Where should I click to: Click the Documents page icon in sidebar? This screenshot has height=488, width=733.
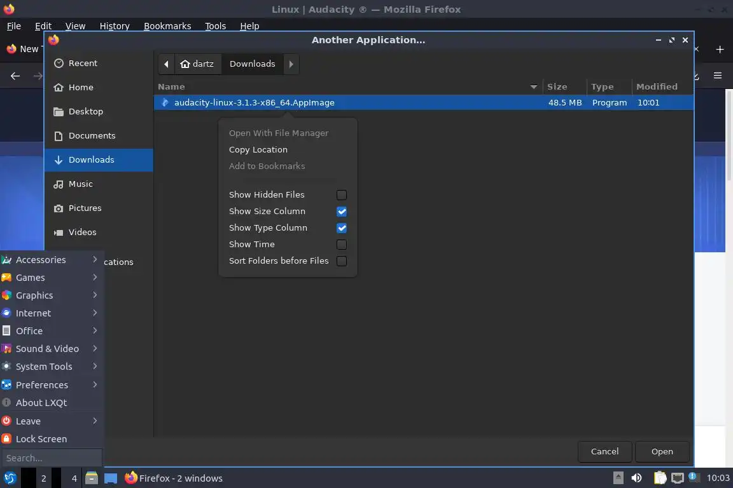pyautogui.click(x=59, y=136)
